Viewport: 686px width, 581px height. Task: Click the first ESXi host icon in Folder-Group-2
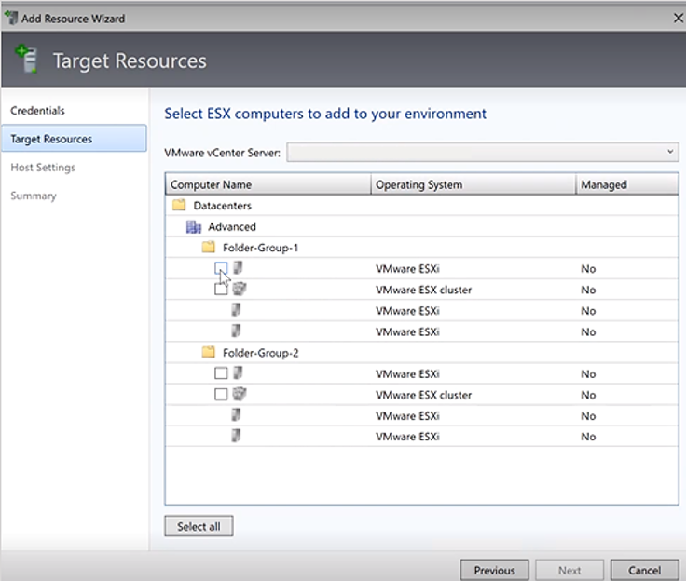click(x=238, y=373)
